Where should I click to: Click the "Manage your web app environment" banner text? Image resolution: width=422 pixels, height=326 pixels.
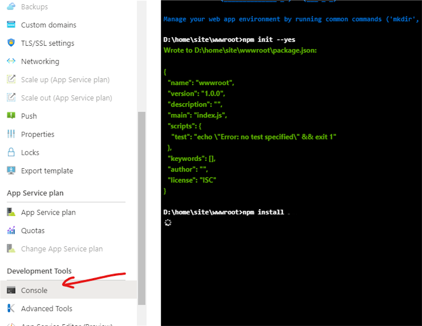(291, 19)
